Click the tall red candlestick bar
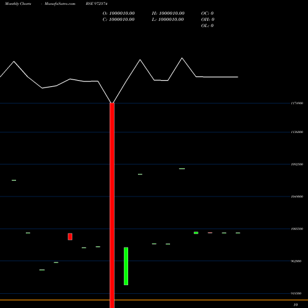The image size is (308, 308). pos(112,205)
